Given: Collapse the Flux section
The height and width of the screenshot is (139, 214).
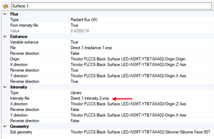Looking at the screenshot, I should 5,14.
